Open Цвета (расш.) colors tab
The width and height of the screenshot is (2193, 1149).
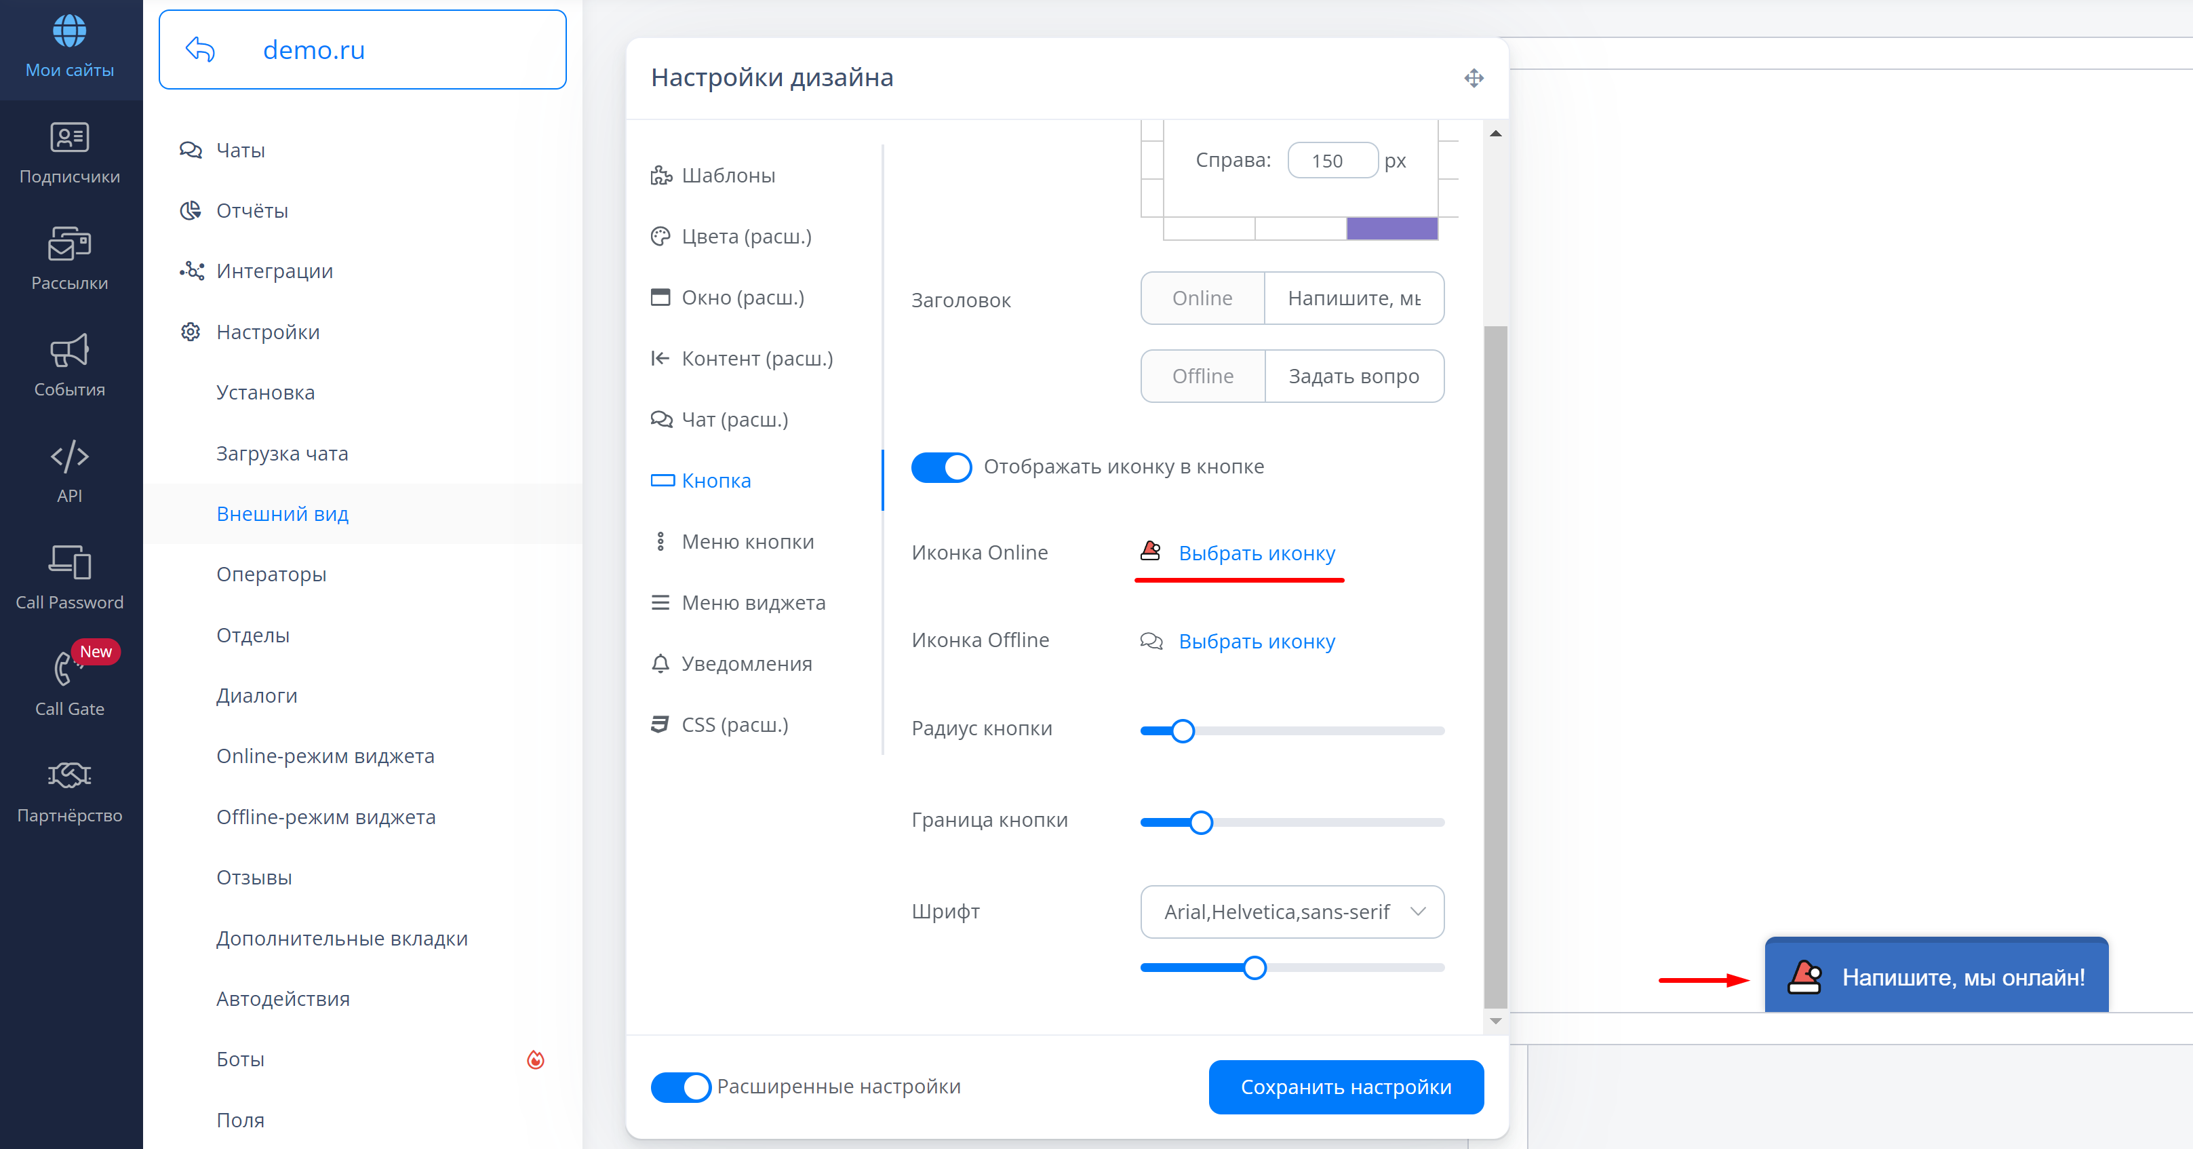click(746, 237)
